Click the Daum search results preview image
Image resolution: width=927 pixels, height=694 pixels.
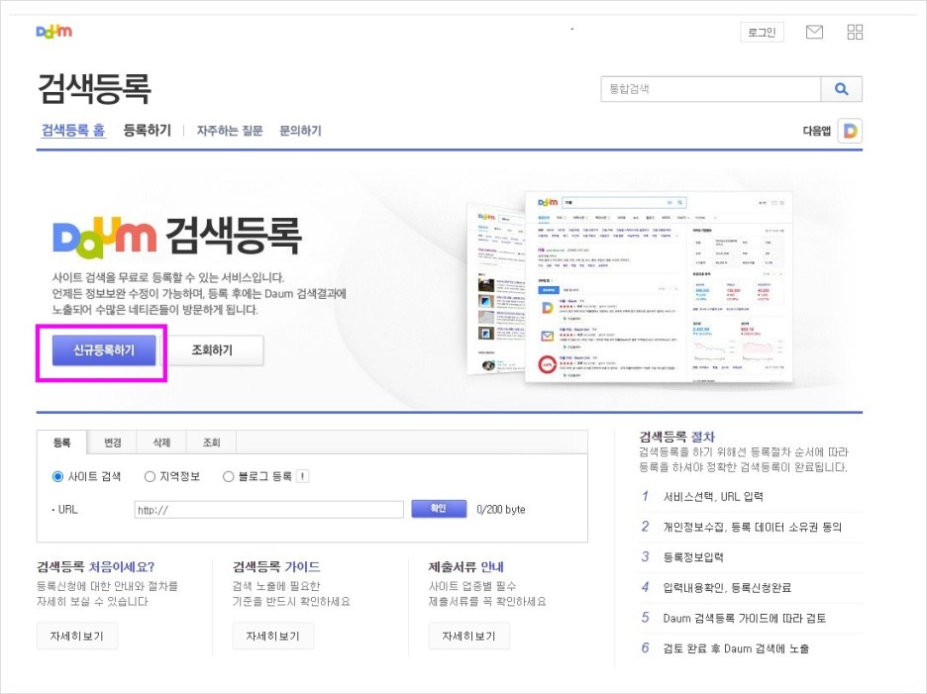(630, 287)
